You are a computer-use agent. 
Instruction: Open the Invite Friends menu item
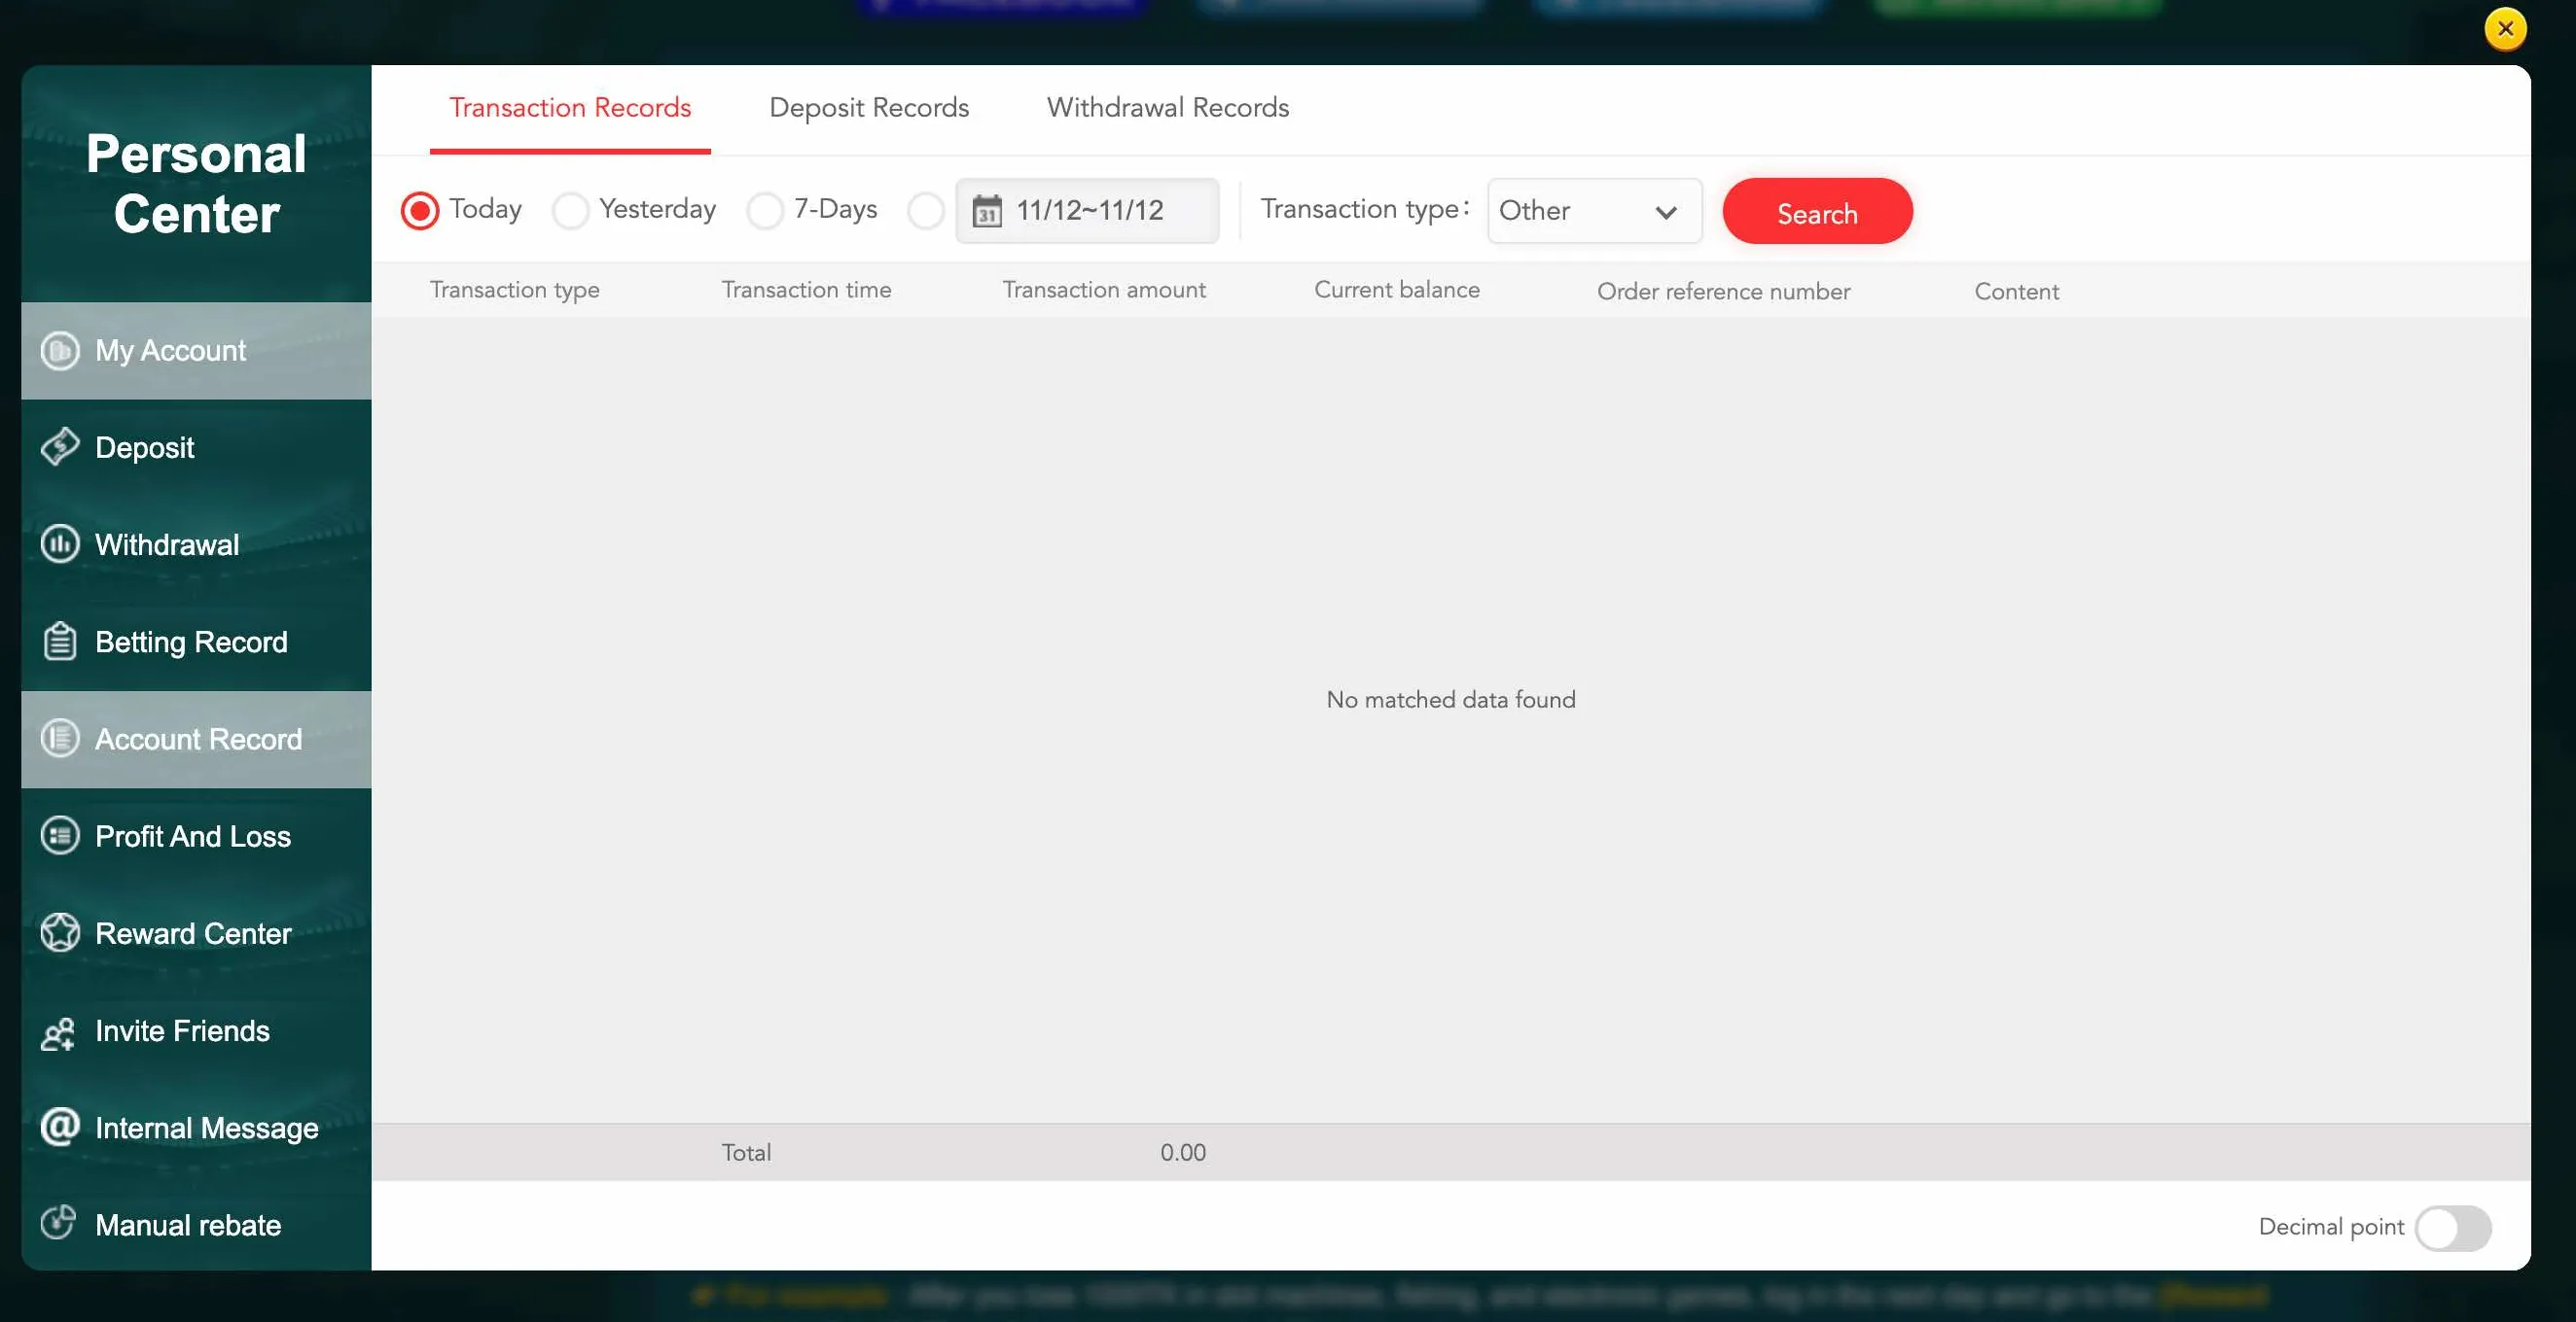tap(196, 1030)
